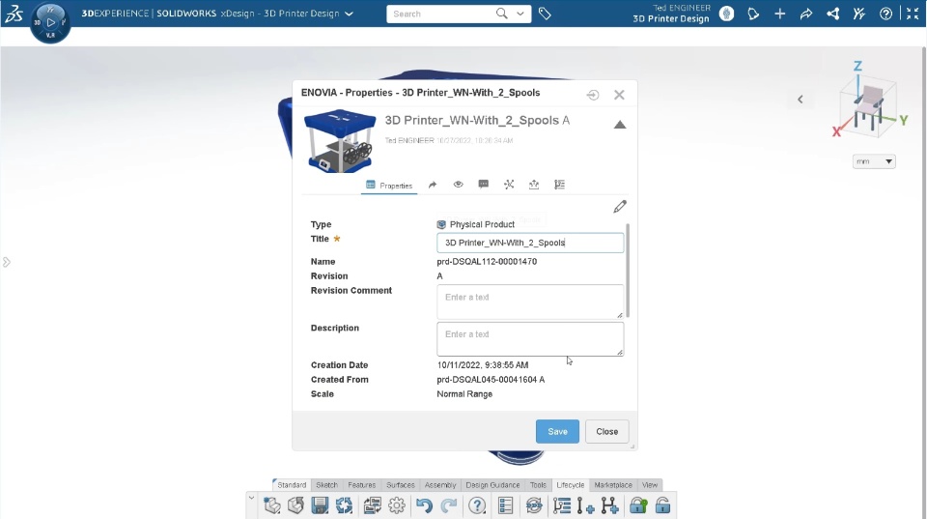The image size is (927, 519).
Task: Click the Save disk icon in toolbar
Action: point(320,505)
